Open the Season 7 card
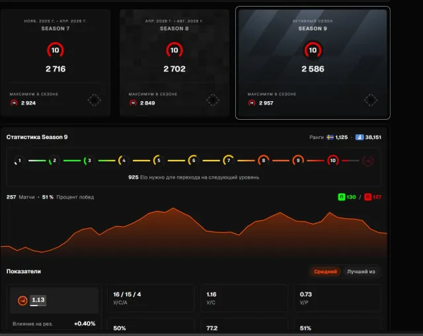423x336 pixels. click(x=56, y=63)
